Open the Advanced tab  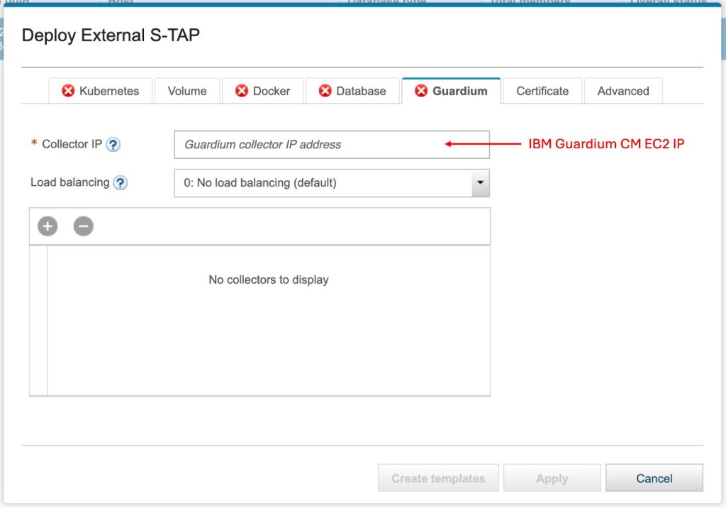[x=623, y=91]
